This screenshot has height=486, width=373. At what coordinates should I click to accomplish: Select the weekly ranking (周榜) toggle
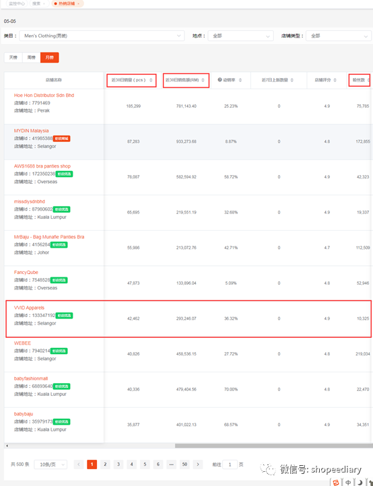[32, 57]
